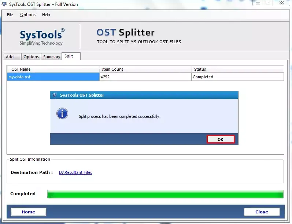Select the Split tab

click(71, 56)
